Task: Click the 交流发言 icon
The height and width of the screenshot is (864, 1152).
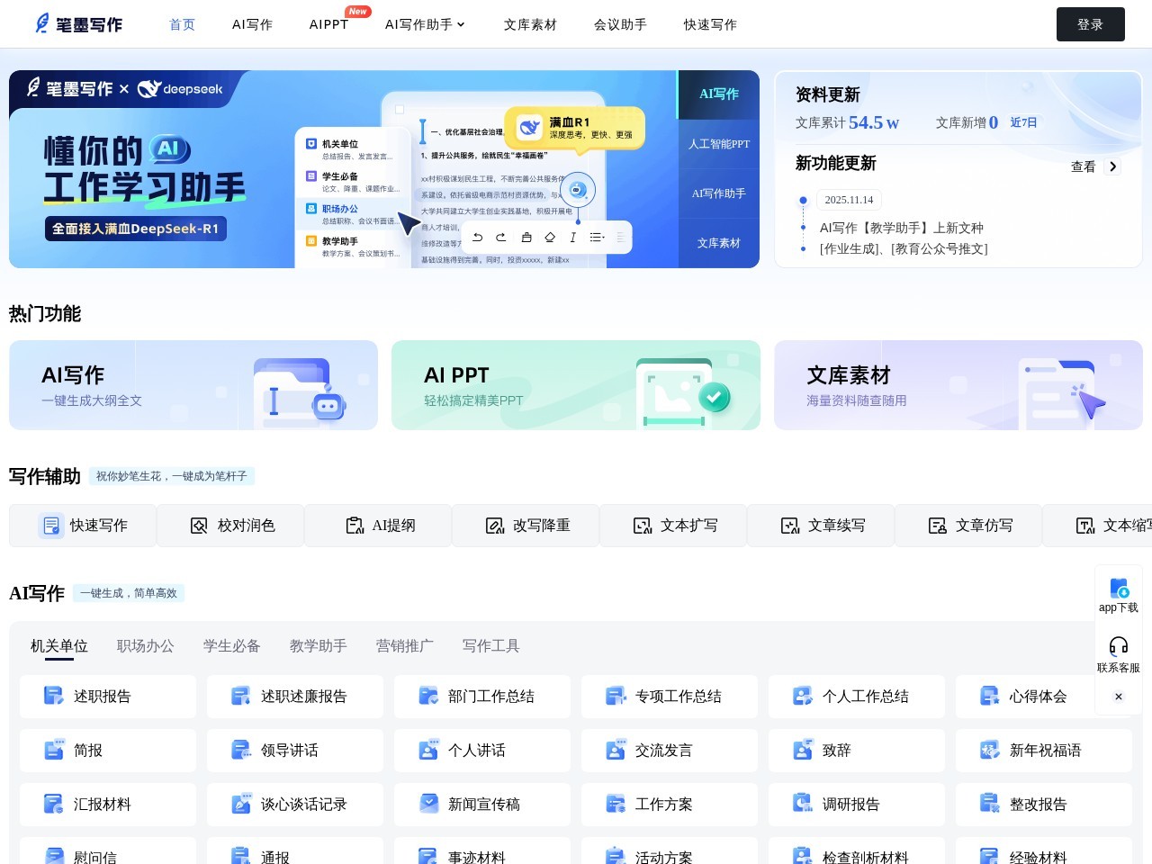Action: point(616,750)
